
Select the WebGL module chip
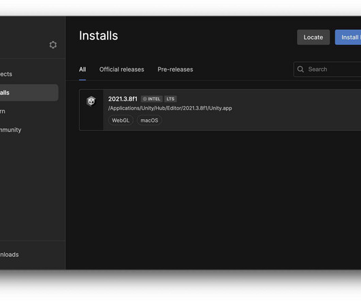pos(121,121)
